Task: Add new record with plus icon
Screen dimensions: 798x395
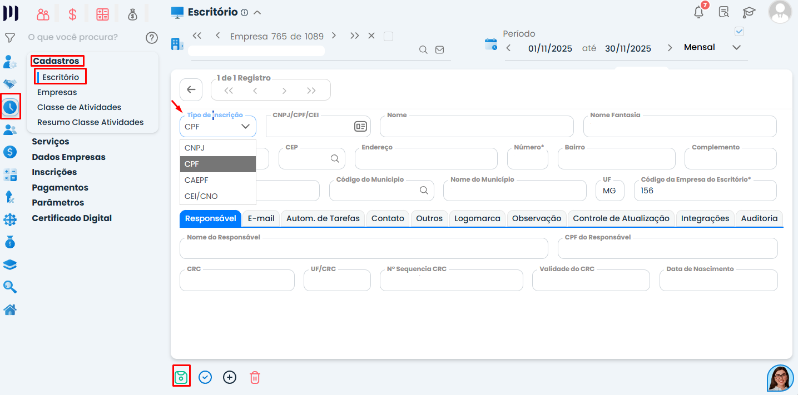Action: 230,377
